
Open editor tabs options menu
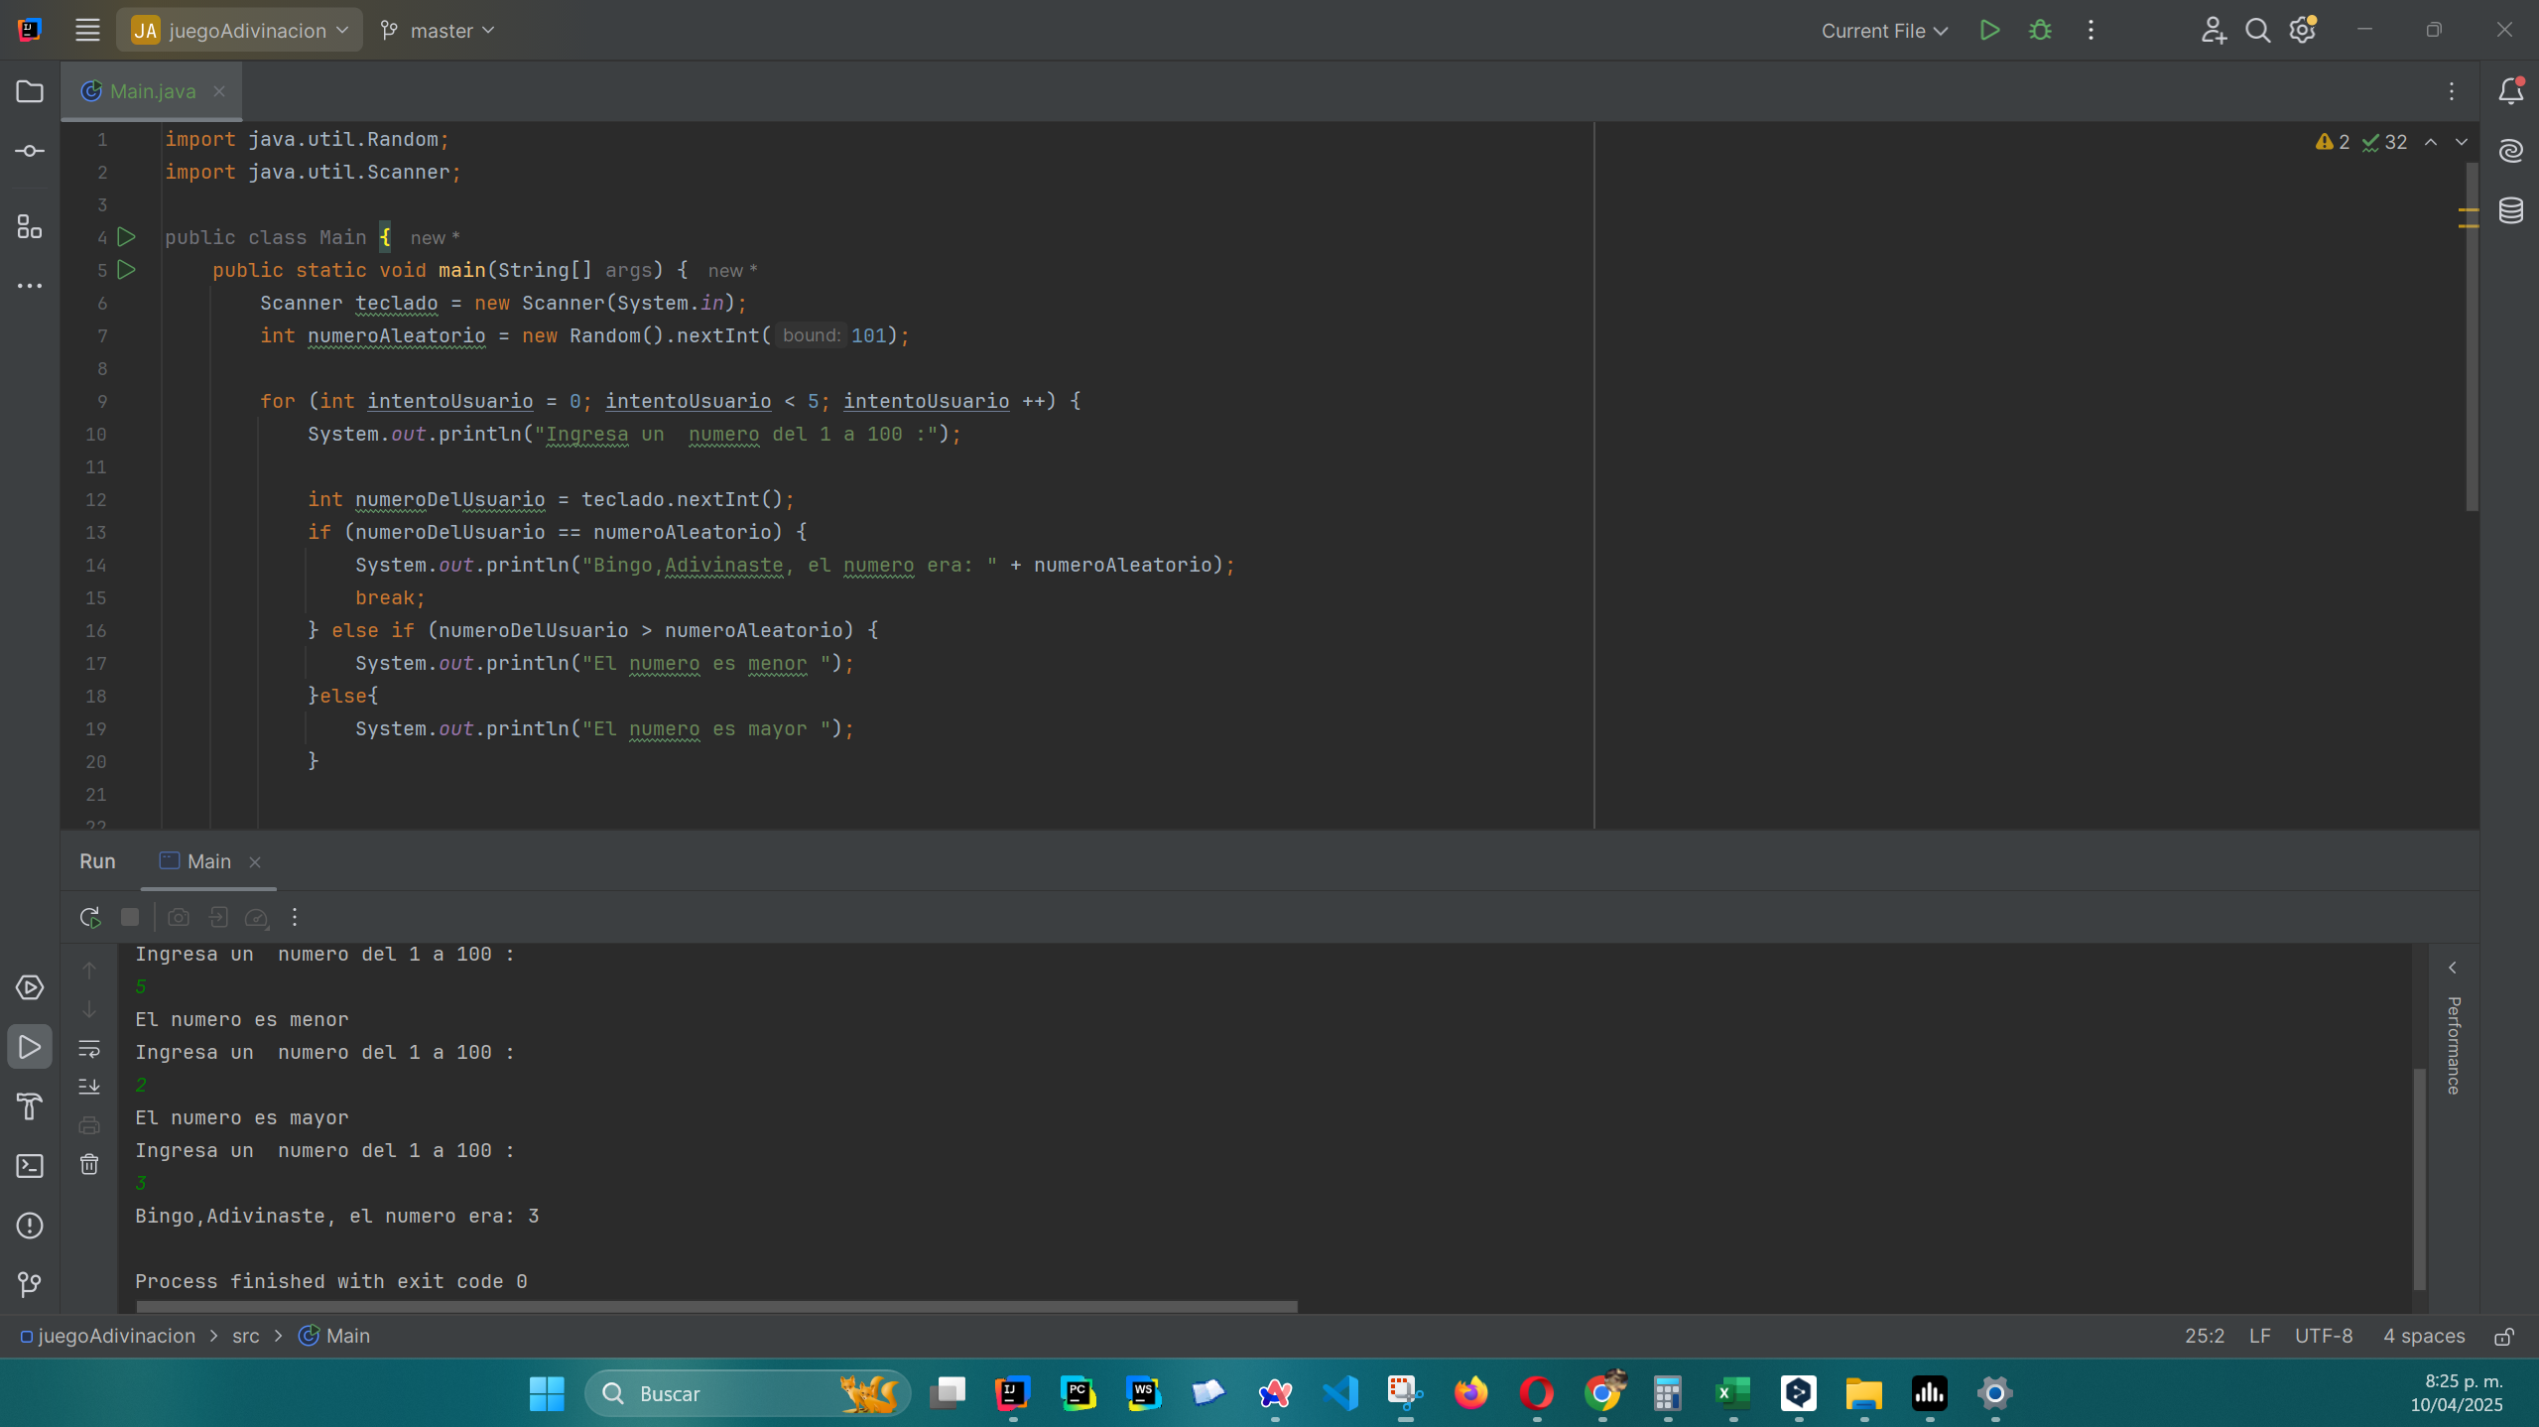click(x=2451, y=91)
